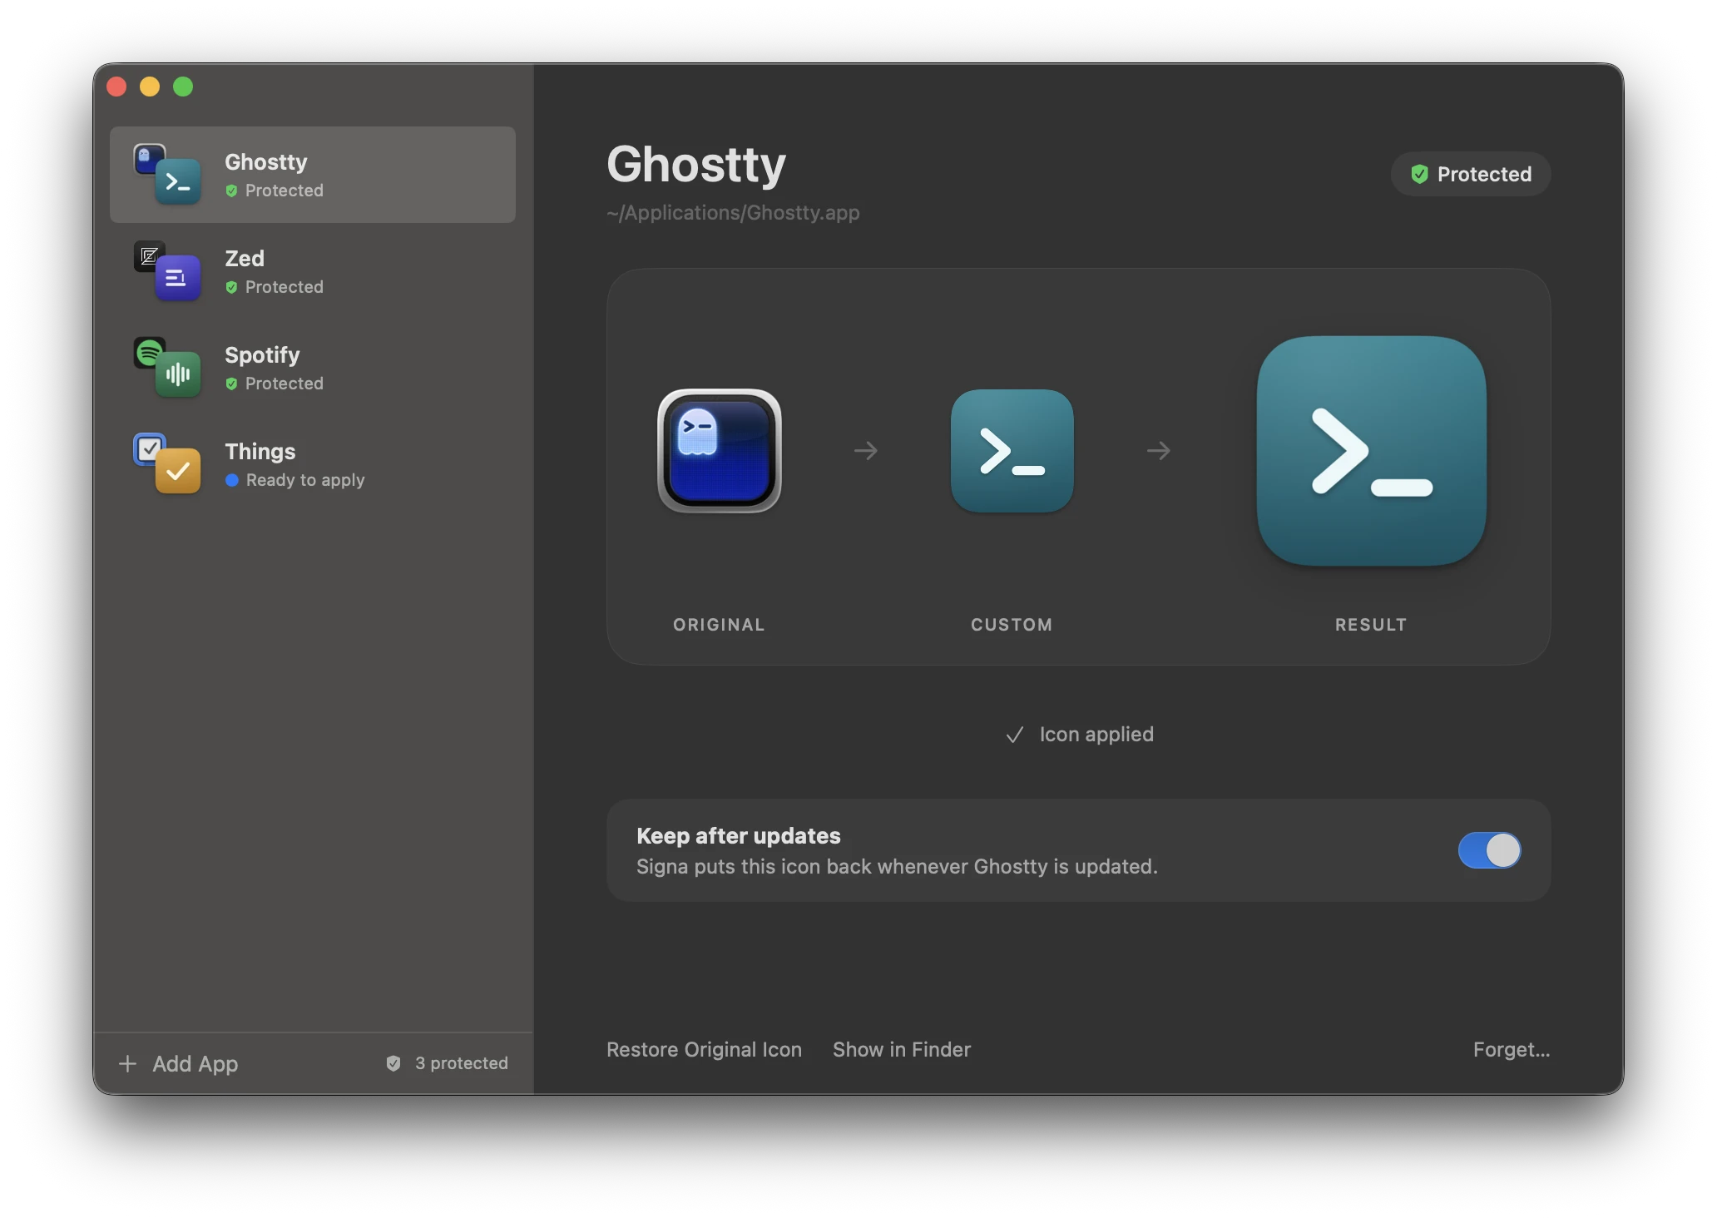The image size is (1717, 1218).
Task: Click the green status dot under Zed
Action: pyautogui.click(x=231, y=287)
